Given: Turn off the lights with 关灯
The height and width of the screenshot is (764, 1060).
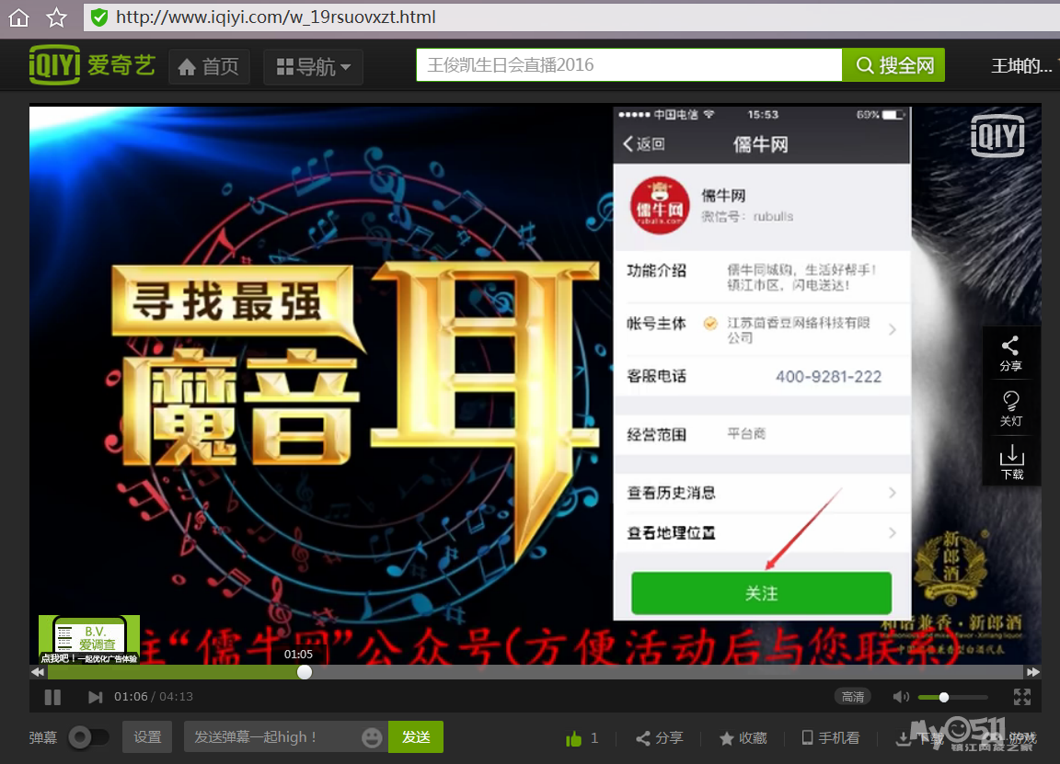Looking at the screenshot, I should 1011,407.
